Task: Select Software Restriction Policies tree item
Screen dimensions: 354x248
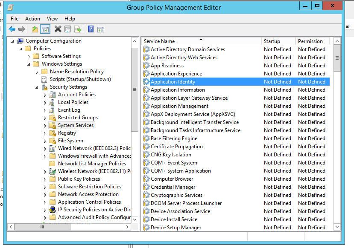Action: [x=90, y=187]
